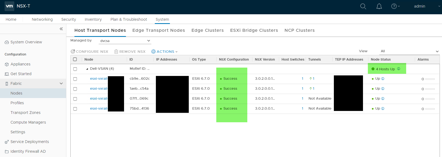This screenshot has width=442, height=157.
Task: Click the Appliances cube icon
Action: [7, 64]
